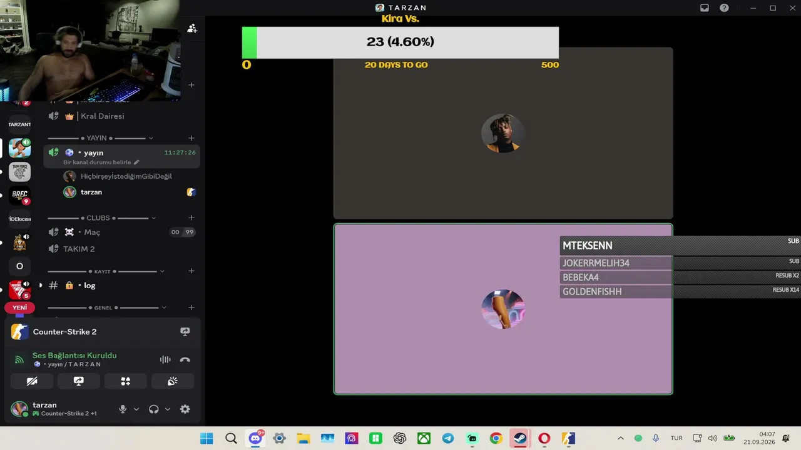801x450 pixels.
Task: Launch Opera from the taskbar
Action: (544, 438)
